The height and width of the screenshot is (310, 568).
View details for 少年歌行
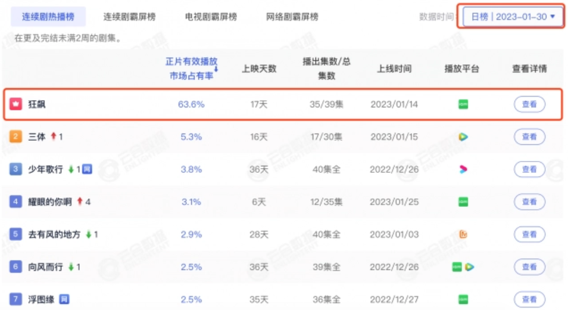pyautogui.click(x=529, y=169)
